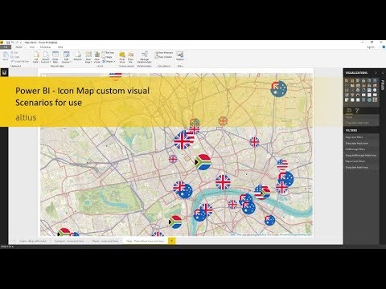Insert an Image from the ribbon
386x289 pixels.
107,57
